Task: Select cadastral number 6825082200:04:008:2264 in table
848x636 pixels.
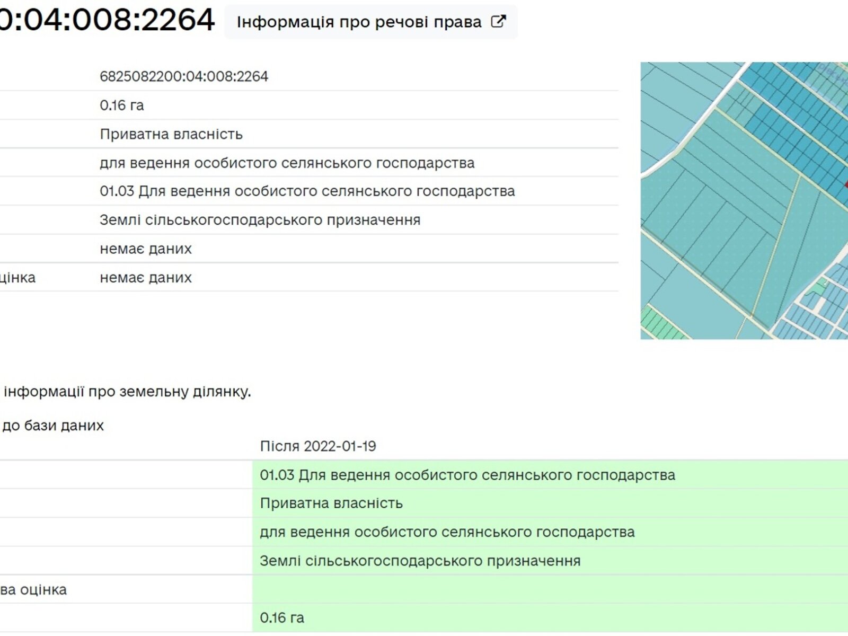Action: [184, 76]
